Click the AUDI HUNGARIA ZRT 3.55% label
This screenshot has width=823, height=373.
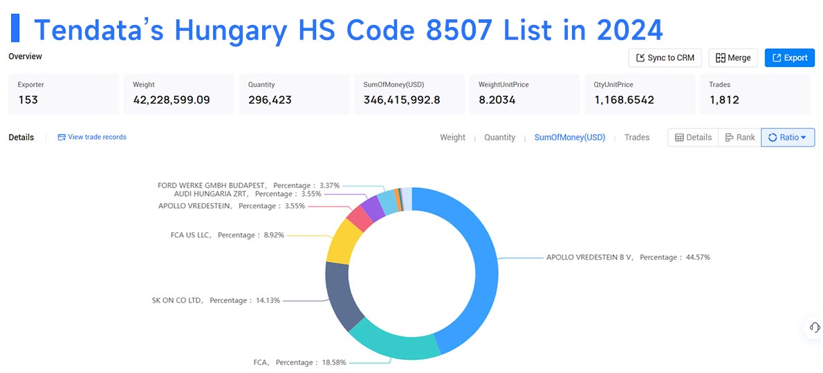(247, 193)
